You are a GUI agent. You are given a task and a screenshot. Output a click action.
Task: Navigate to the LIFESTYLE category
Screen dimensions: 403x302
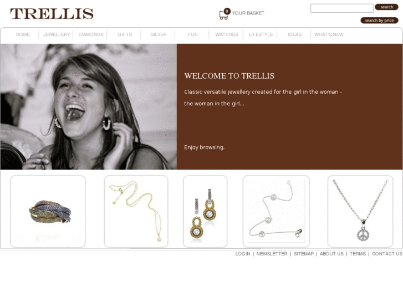pyautogui.click(x=261, y=34)
